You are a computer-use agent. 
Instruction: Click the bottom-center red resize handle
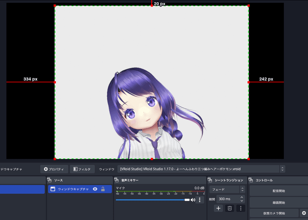[152, 159]
